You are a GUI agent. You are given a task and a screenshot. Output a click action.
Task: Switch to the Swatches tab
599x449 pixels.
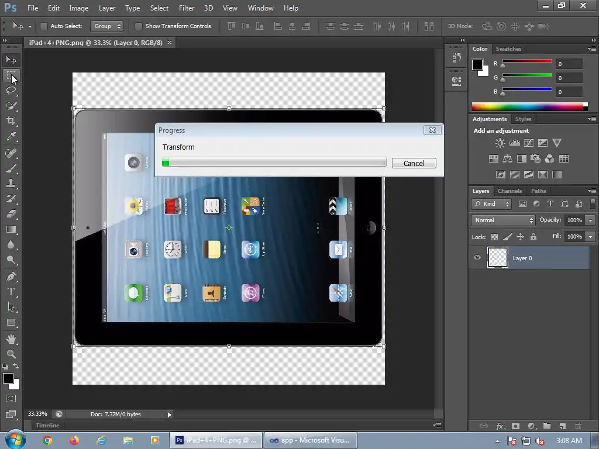click(508, 49)
